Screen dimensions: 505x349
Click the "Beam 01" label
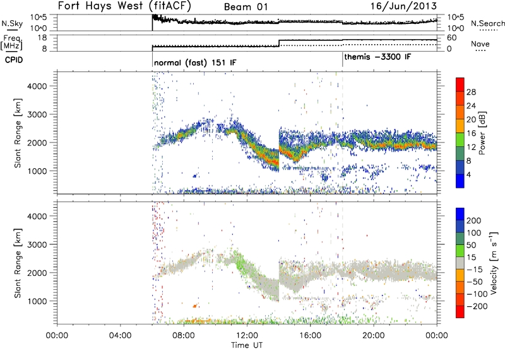coord(246,7)
